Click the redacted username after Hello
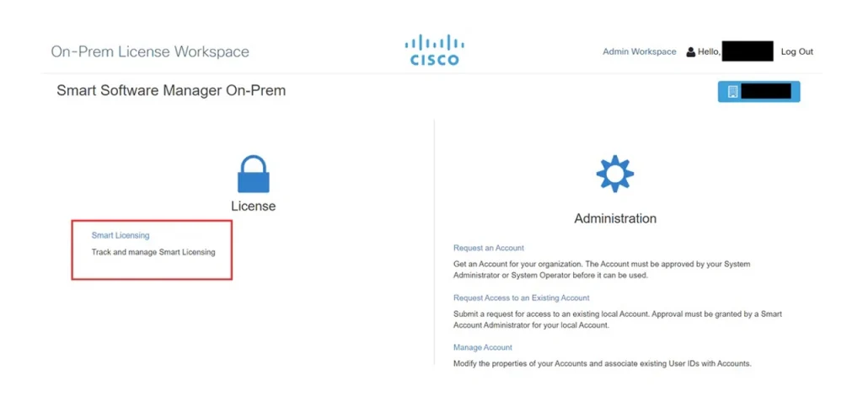This screenshot has height=397, width=863. click(x=748, y=52)
